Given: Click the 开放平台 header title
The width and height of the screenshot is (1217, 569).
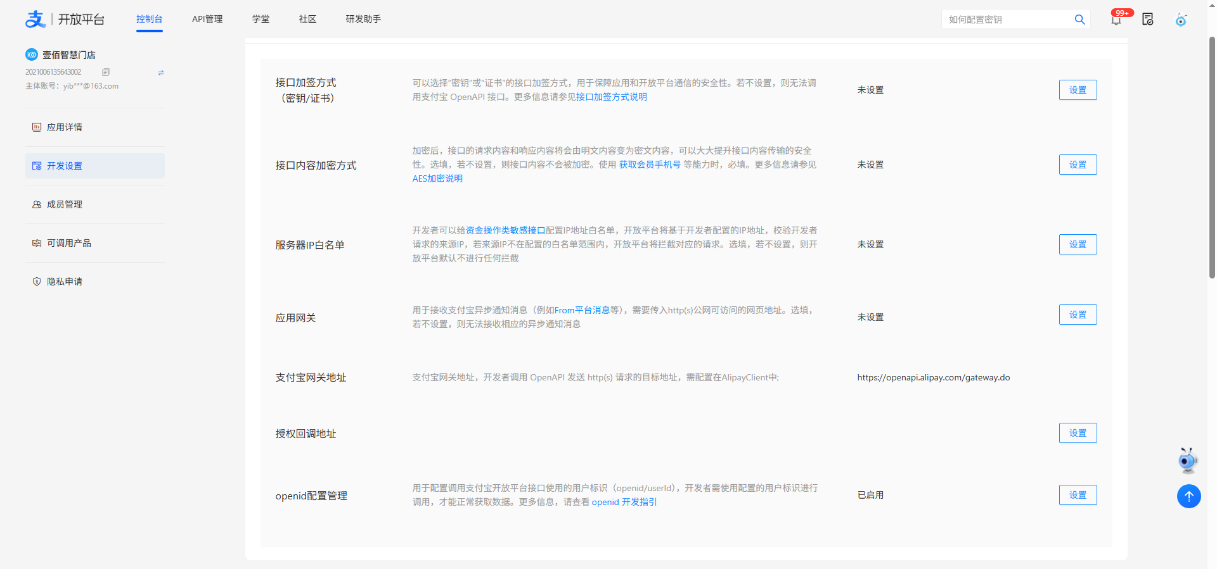Looking at the screenshot, I should pyautogui.click(x=81, y=20).
